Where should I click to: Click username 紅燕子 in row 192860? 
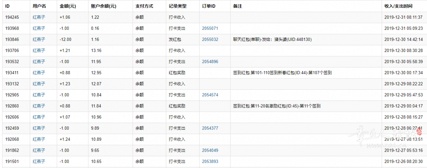[x=39, y=106]
